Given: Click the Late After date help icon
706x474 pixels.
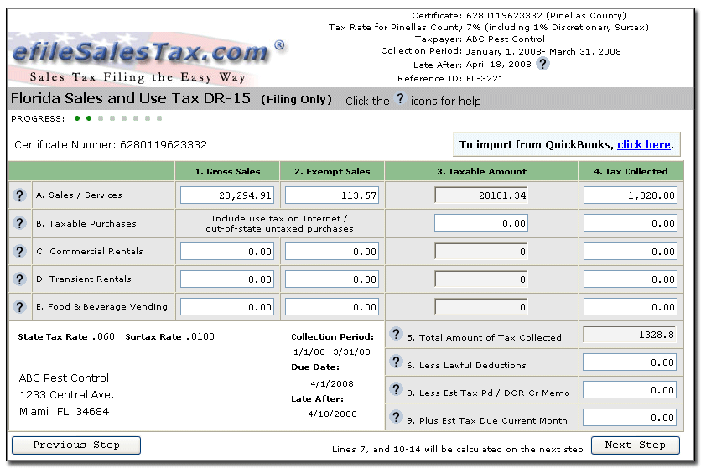Looking at the screenshot, I should (x=542, y=64).
